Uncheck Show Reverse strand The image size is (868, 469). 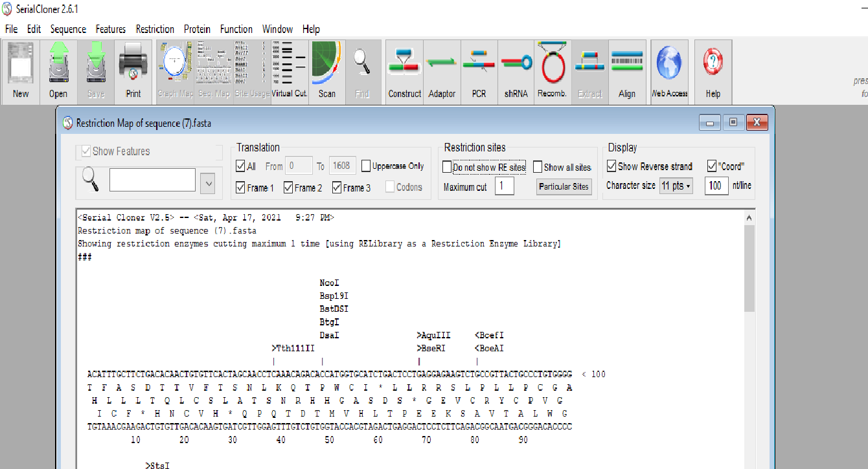coord(611,166)
